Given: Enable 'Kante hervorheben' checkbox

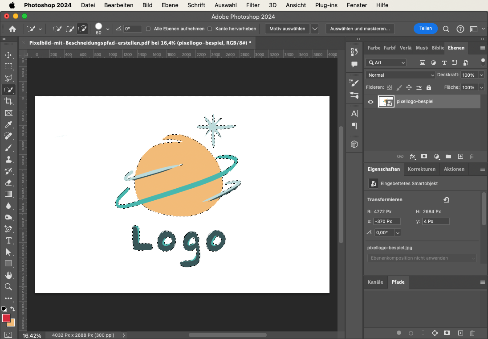Looking at the screenshot, I should [210, 29].
